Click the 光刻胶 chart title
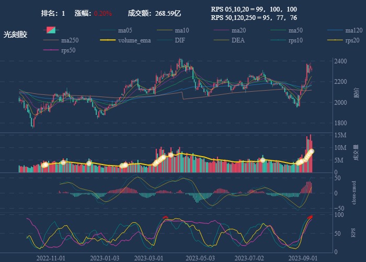Image resolution: width=366 pixels, height=262 pixels. tap(15, 35)
